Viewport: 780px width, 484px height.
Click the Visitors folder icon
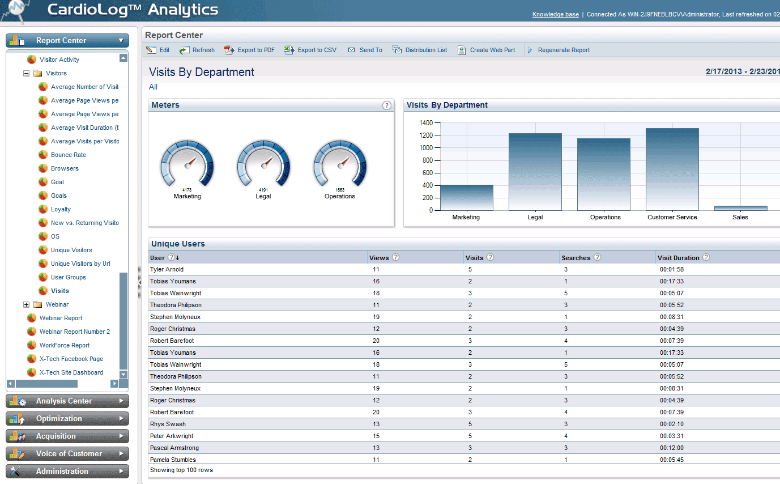coord(38,73)
